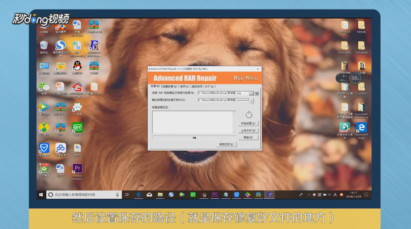Open Edge browser from the taskbar

pos(139,195)
